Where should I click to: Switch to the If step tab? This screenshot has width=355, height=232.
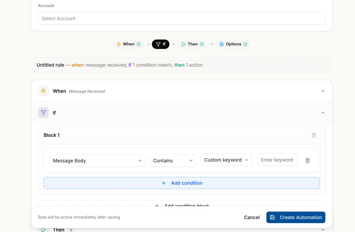coord(161,44)
